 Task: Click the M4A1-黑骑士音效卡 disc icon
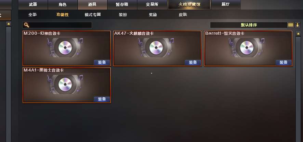[65, 84]
